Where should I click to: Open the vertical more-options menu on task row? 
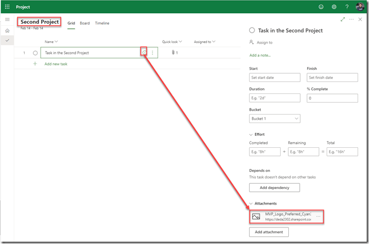tap(152, 53)
